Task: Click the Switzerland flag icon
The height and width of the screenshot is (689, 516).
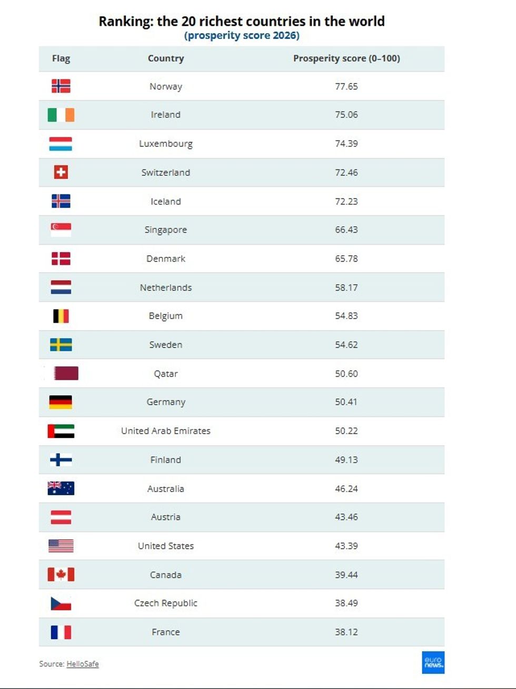Action: 61,172
